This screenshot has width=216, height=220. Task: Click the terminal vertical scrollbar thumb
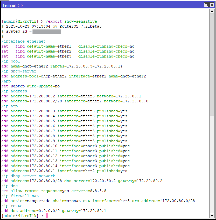click(212, 65)
